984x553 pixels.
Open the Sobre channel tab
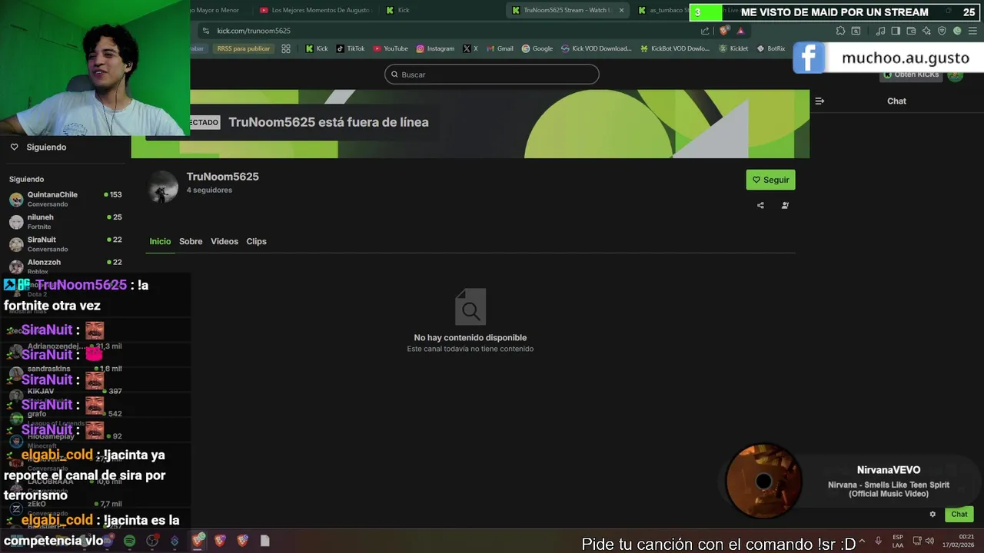click(x=191, y=241)
